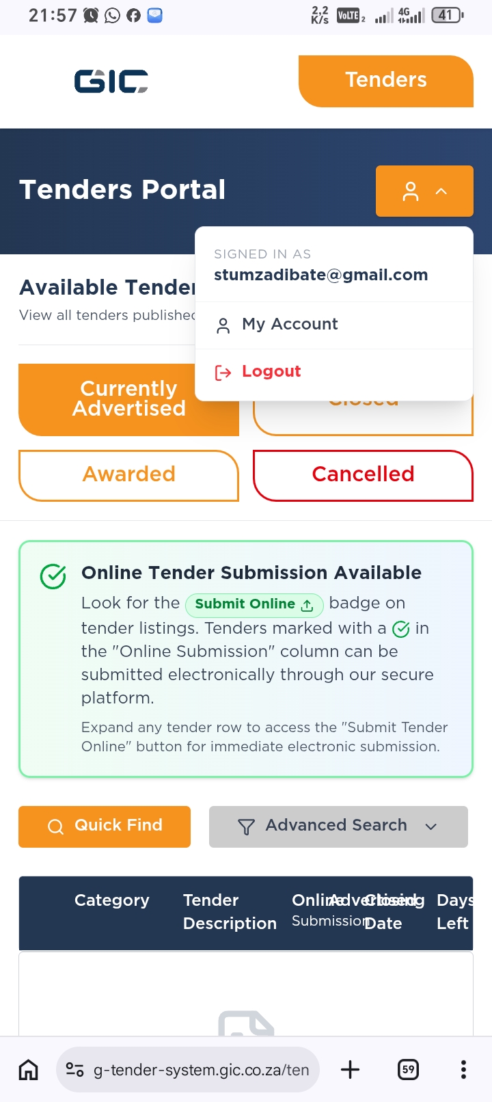Open a new browser tab with plus icon
Viewport: 492px width, 1102px height.
(350, 1069)
